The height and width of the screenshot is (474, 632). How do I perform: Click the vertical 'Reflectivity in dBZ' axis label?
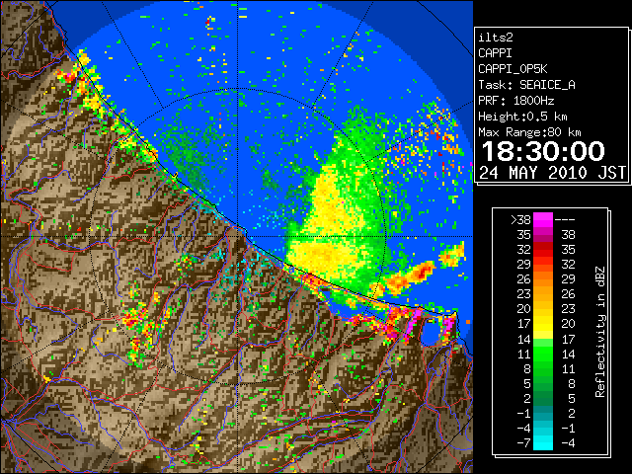[x=600, y=332]
